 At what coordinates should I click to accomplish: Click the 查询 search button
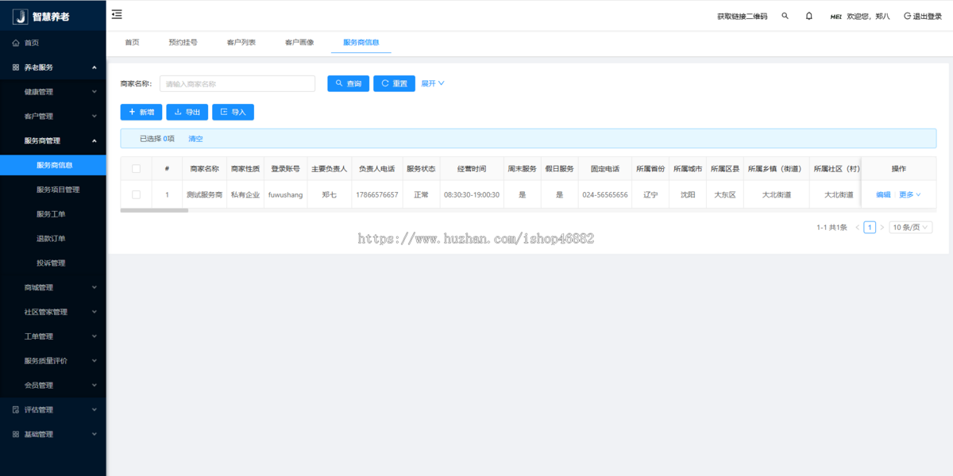[348, 83]
